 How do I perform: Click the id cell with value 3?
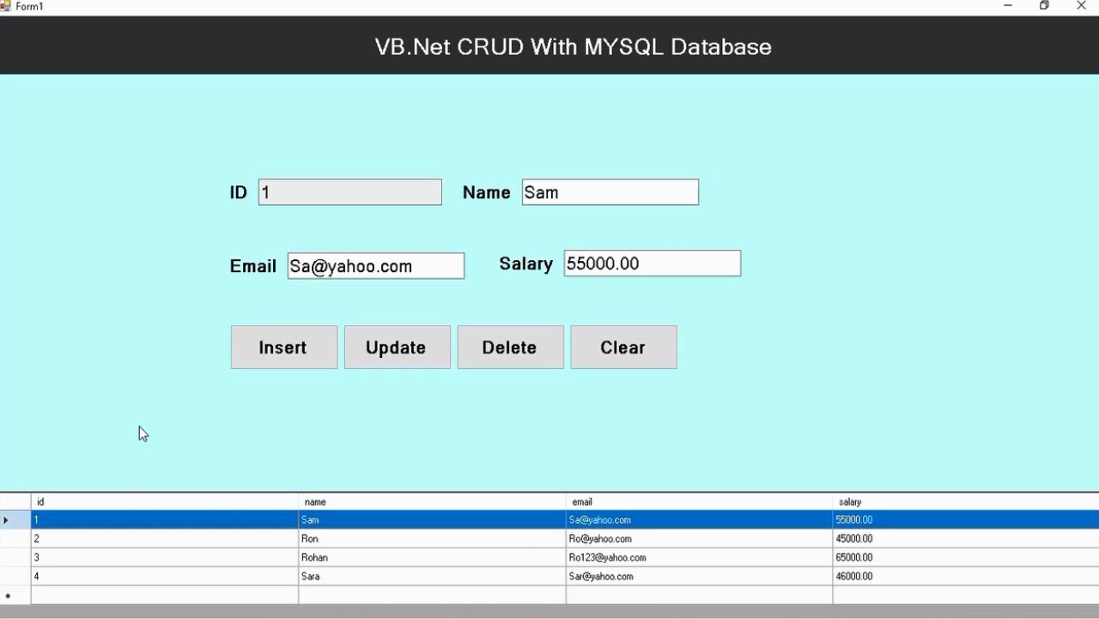click(165, 558)
